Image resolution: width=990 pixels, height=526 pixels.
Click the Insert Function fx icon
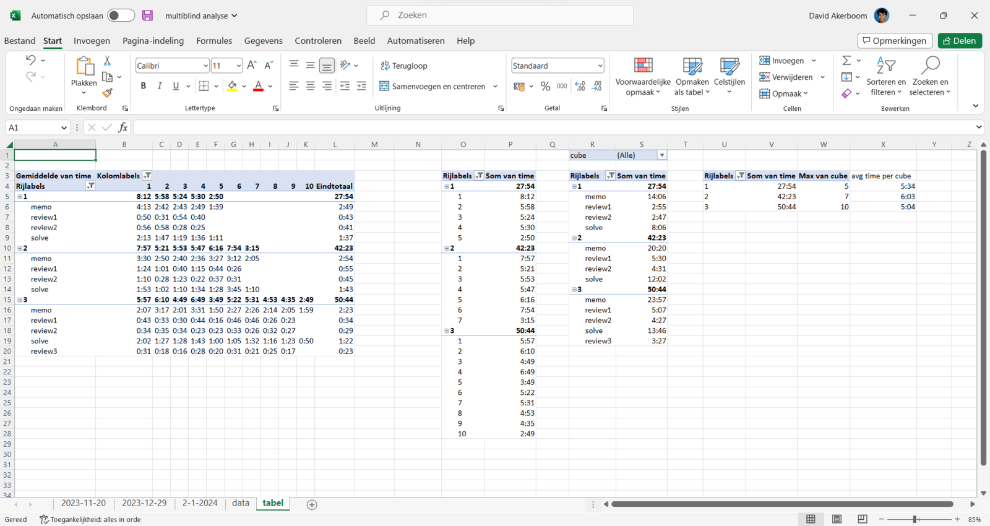click(x=123, y=127)
